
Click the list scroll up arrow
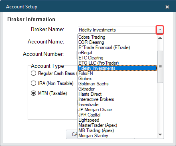[x=160, y=38]
